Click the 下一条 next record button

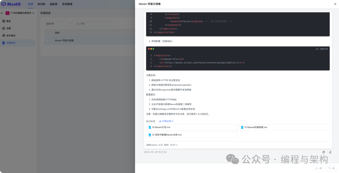tap(331, 168)
